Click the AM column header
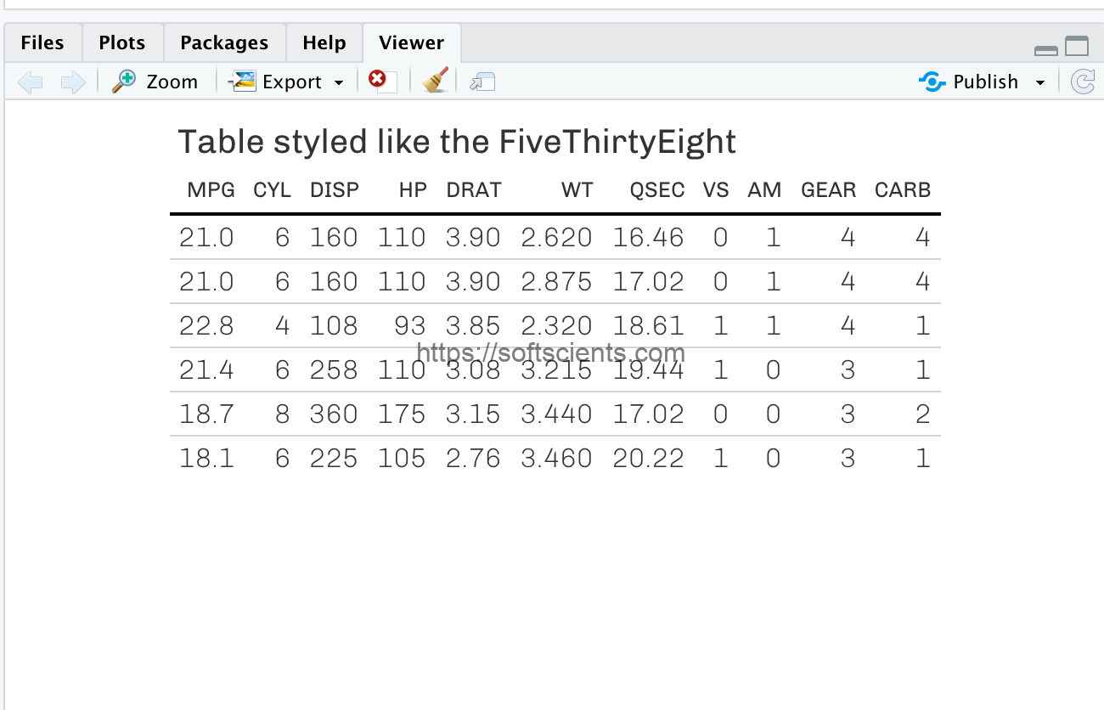Screen dimensions: 1104x710 tap(764, 190)
